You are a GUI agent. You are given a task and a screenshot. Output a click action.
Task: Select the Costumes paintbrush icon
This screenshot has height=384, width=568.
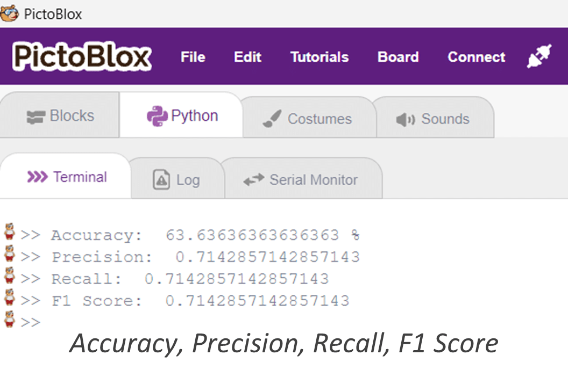click(272, 119)
